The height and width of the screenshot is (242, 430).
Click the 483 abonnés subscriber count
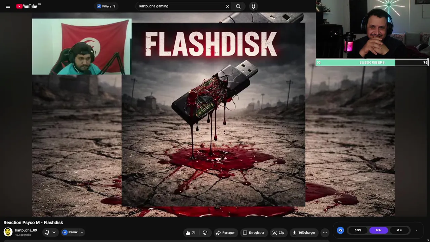(23, 235)
